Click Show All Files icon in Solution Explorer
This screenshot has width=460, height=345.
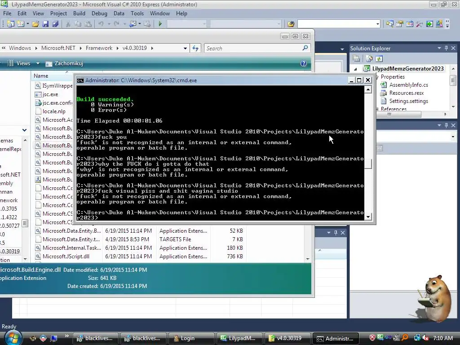[x=369, y=59]
